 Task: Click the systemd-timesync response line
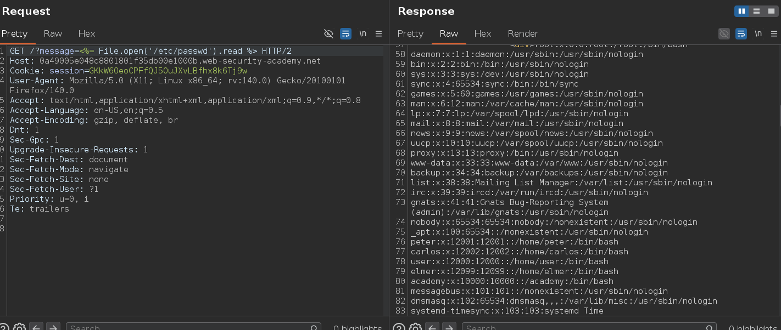506,311
